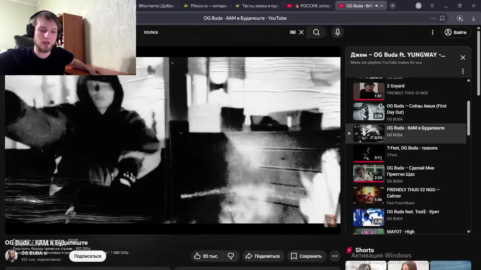Open the browser downloads icon
This screenshot has height=270, width=481.
473,18
